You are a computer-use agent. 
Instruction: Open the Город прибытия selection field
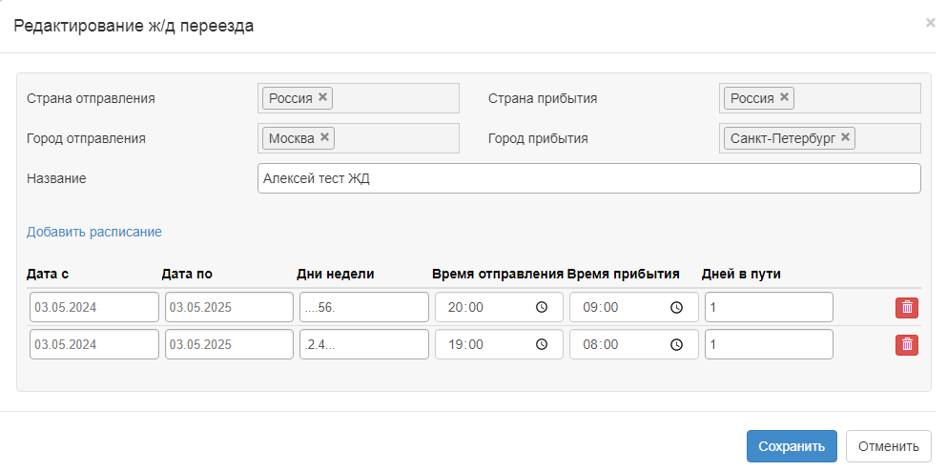pyautogui.click(x=887, y=138)
